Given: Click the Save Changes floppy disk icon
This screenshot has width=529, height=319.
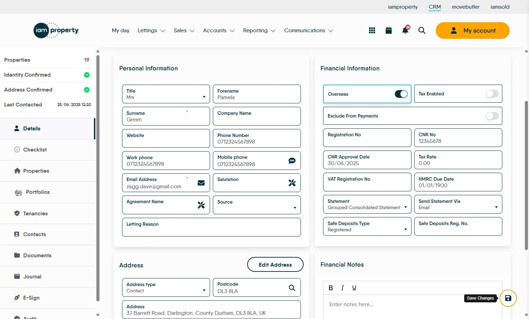Looking at the screenshot, I should pos(508,298).
